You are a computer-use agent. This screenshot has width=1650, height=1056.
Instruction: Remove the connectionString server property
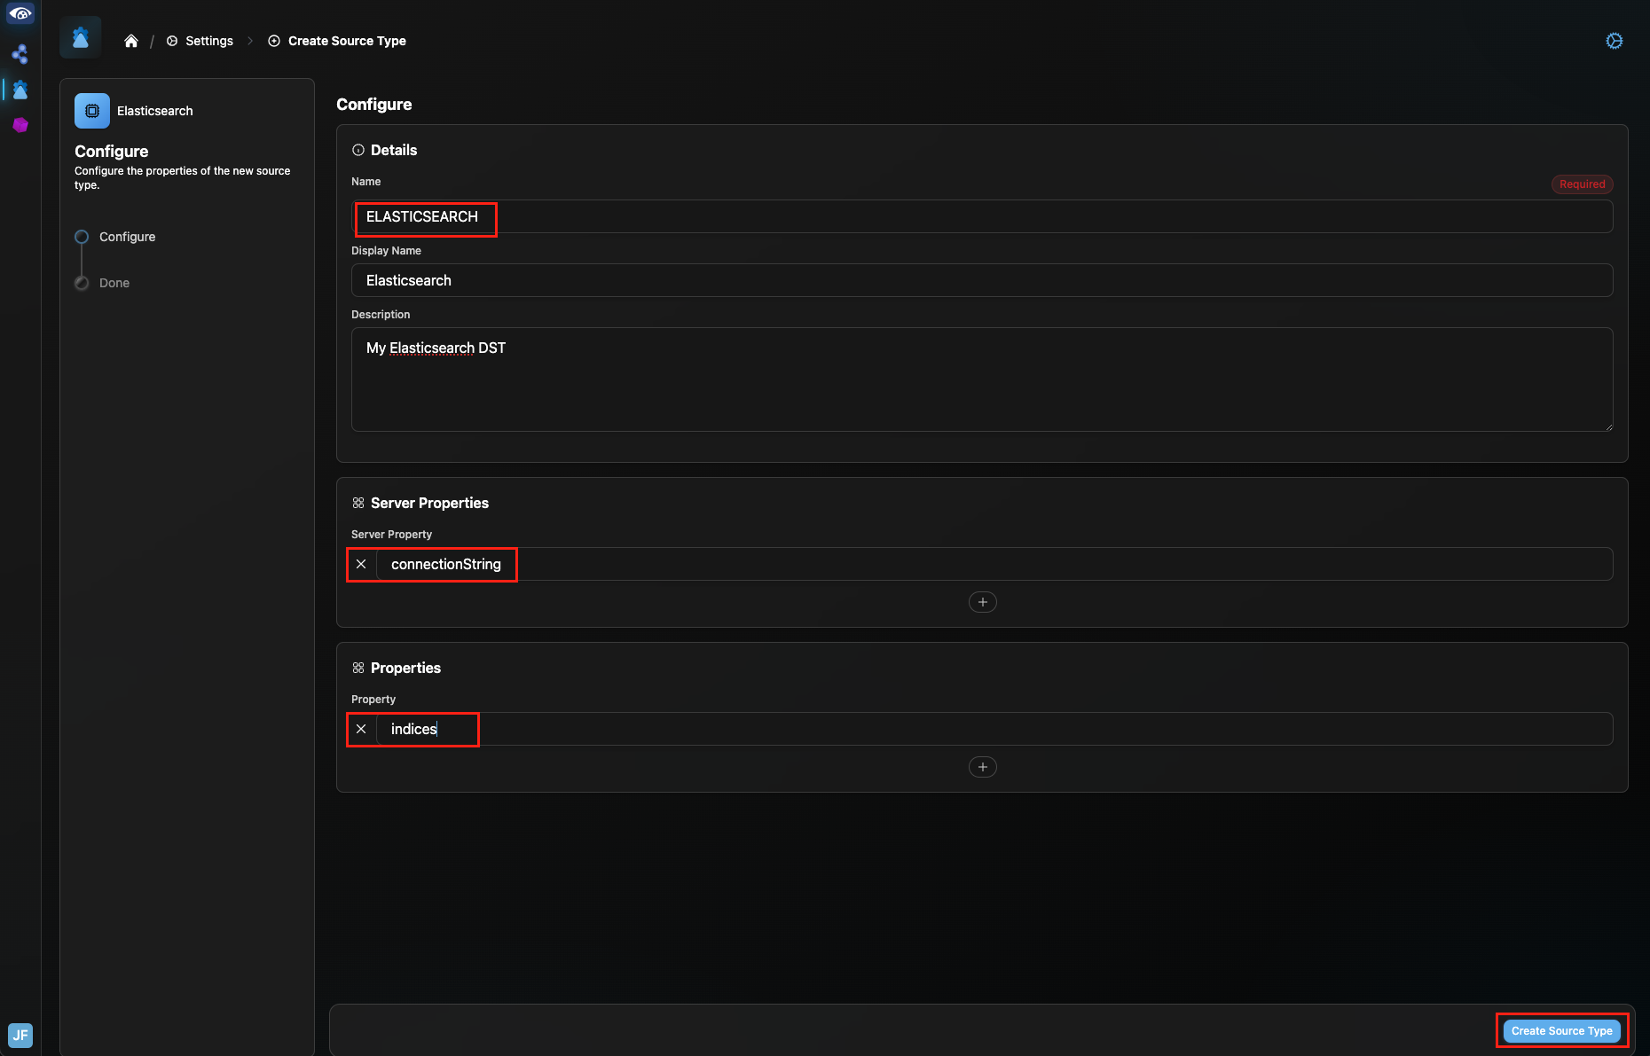pos(361,564)
